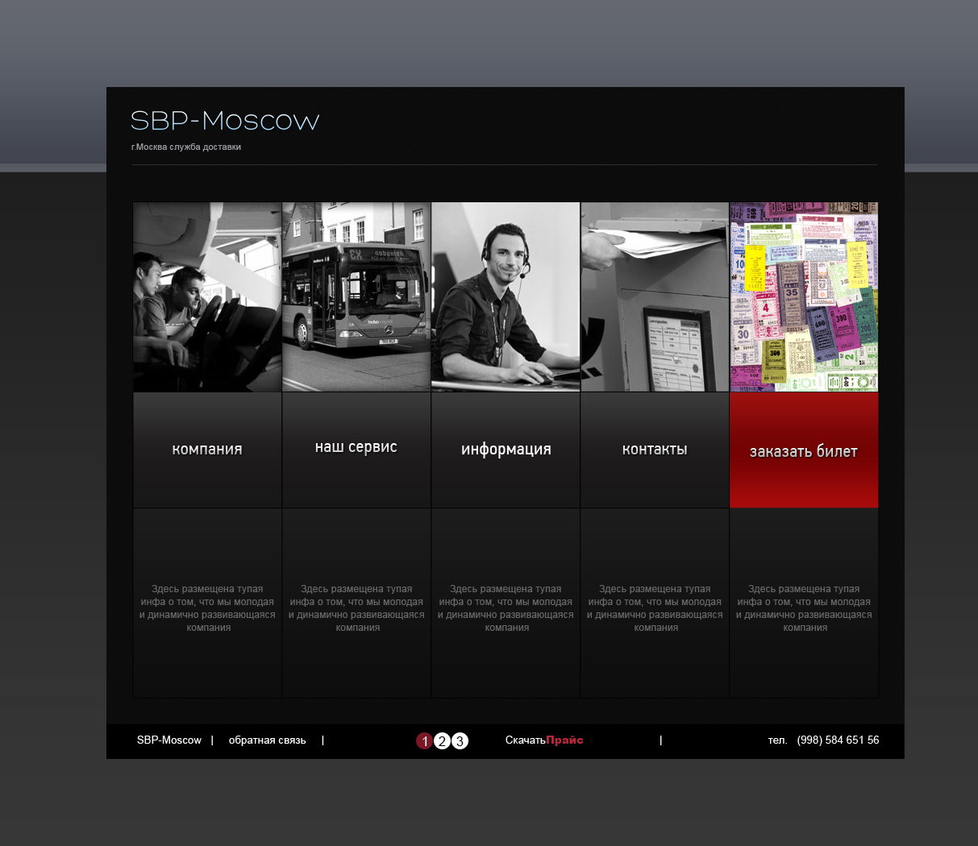Click the city bus photo
This screenshot has width=978, height=846.
[x=356, y=297]
